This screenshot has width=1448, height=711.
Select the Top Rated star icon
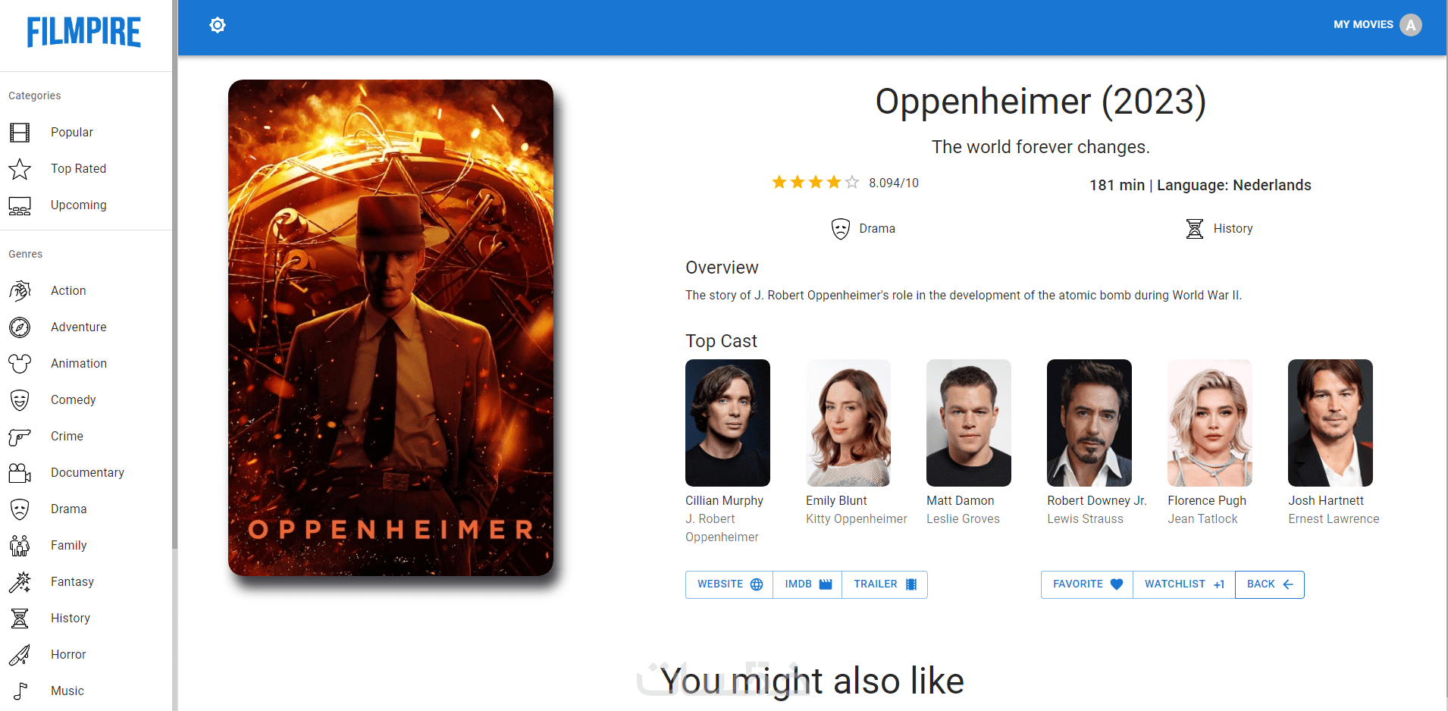point(20,169)
